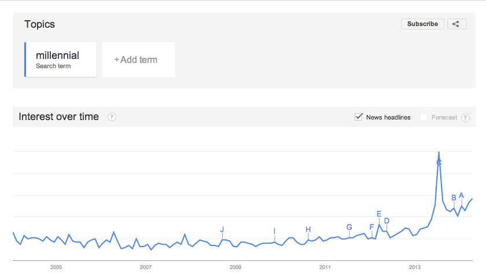The width and height of the screenshot is (486, 276).
Task: Select the millennial search term card
Action: [60, 59]
